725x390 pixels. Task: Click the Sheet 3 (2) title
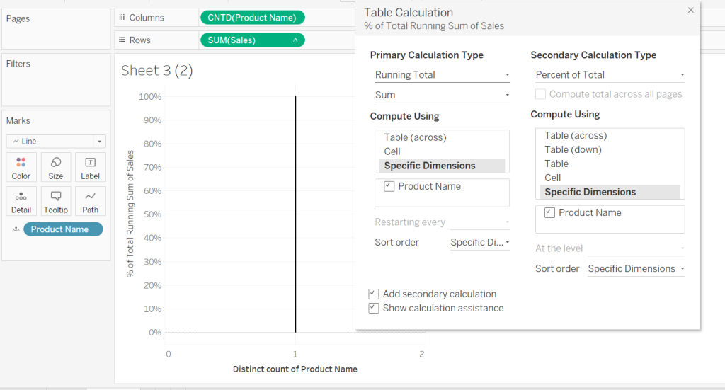pos(156,70)
